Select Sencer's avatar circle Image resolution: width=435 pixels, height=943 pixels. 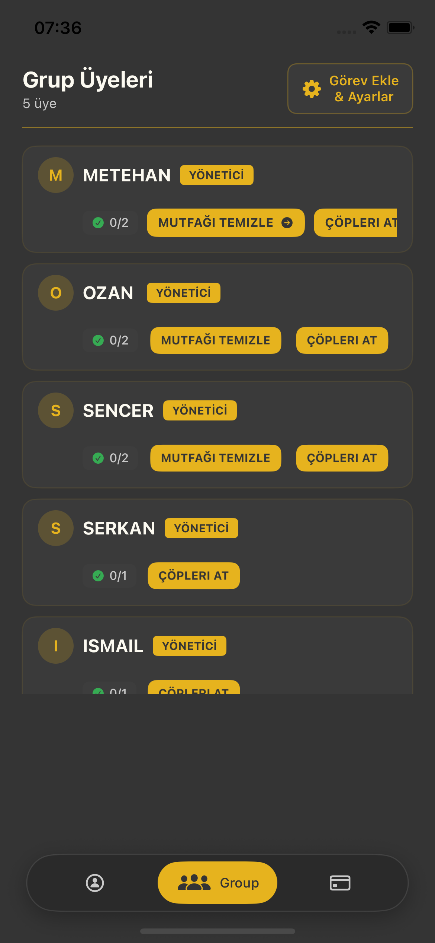click(x=55, y=410)
